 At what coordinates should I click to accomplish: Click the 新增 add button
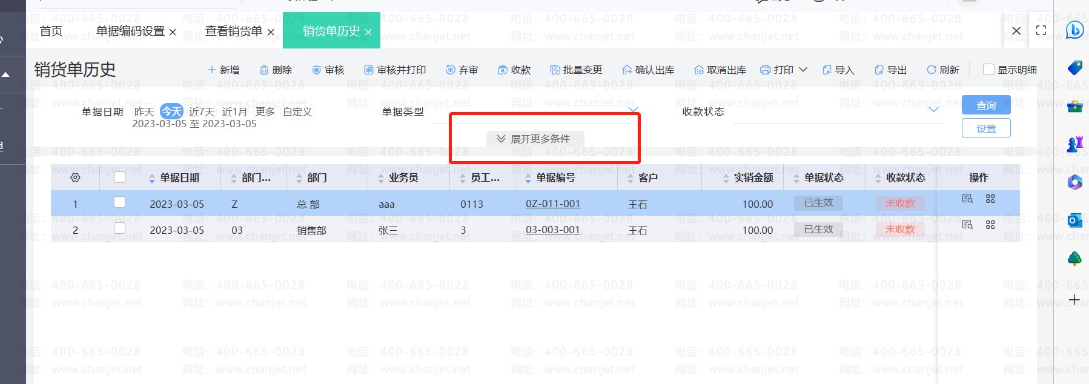pos(223,70)
